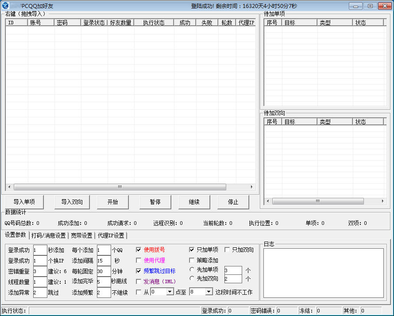Switch to the 设置参数 tab
Image resolution: width=394 pixels, height=316 pixels.
point(15,235)
